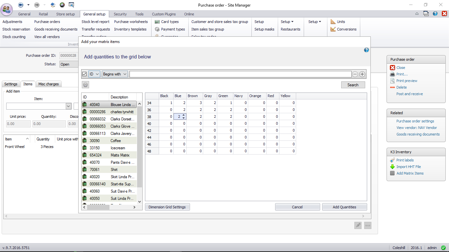Click the Import HHT File arrow icon
Image resolution: width=449 pixels, height=252 pixels.
pos(392,167)
